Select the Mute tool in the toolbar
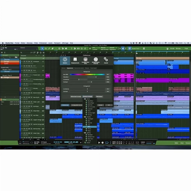 [x=59, y=49]
